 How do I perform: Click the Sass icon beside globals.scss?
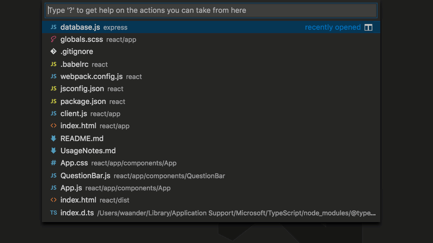click(53, 39)
